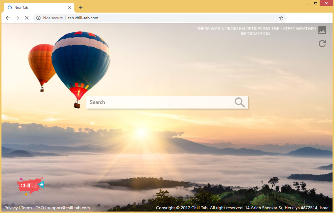The width and height of the screenshot is (334, 213).
Task: Stop loading the page
Action: pyautogui.click(x=27, y=18)
